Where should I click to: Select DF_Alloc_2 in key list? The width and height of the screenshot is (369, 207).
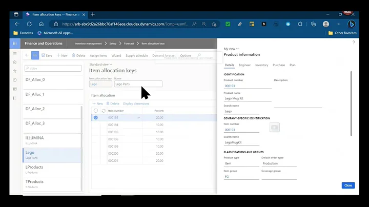click(53, 111)
